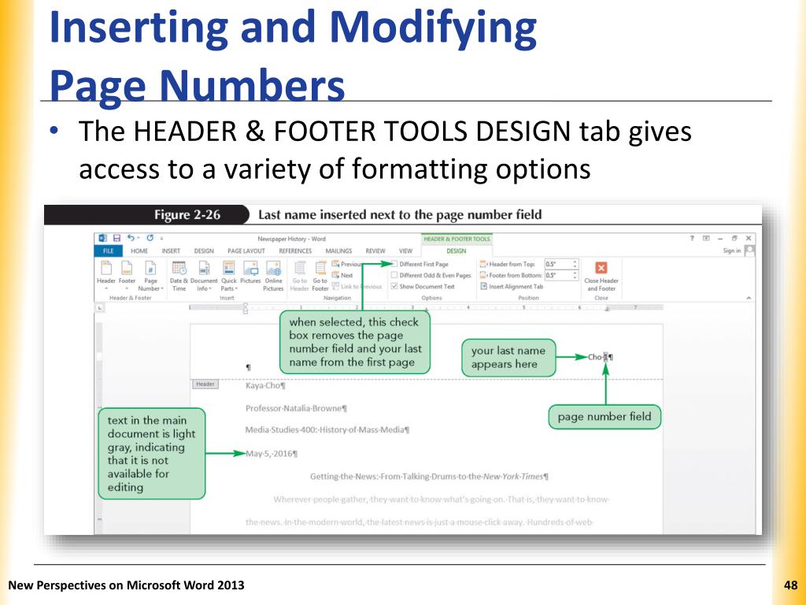Click Insert Alignment Tab

coord(512,287)
